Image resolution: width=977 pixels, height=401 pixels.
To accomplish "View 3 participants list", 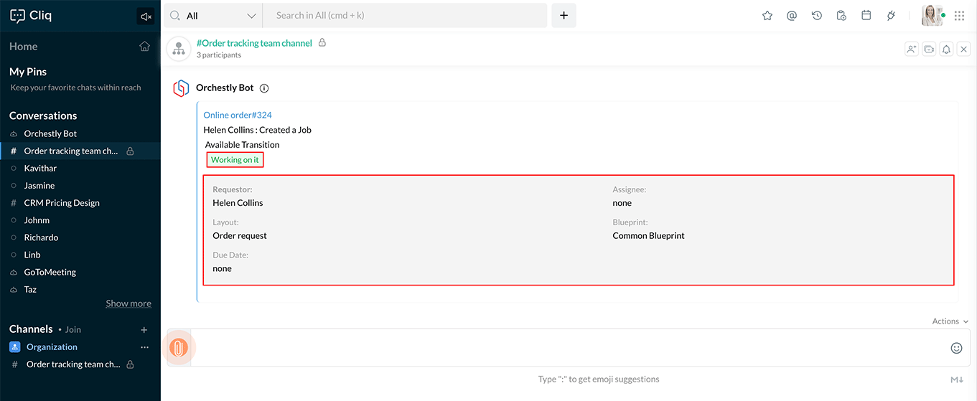I will click(219, 55).
